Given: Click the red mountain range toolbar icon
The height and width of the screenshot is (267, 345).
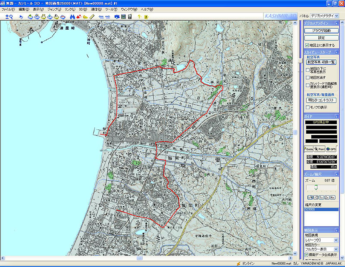Looking at the screenshot, I should pyautogui.click(x=63, y=17).
